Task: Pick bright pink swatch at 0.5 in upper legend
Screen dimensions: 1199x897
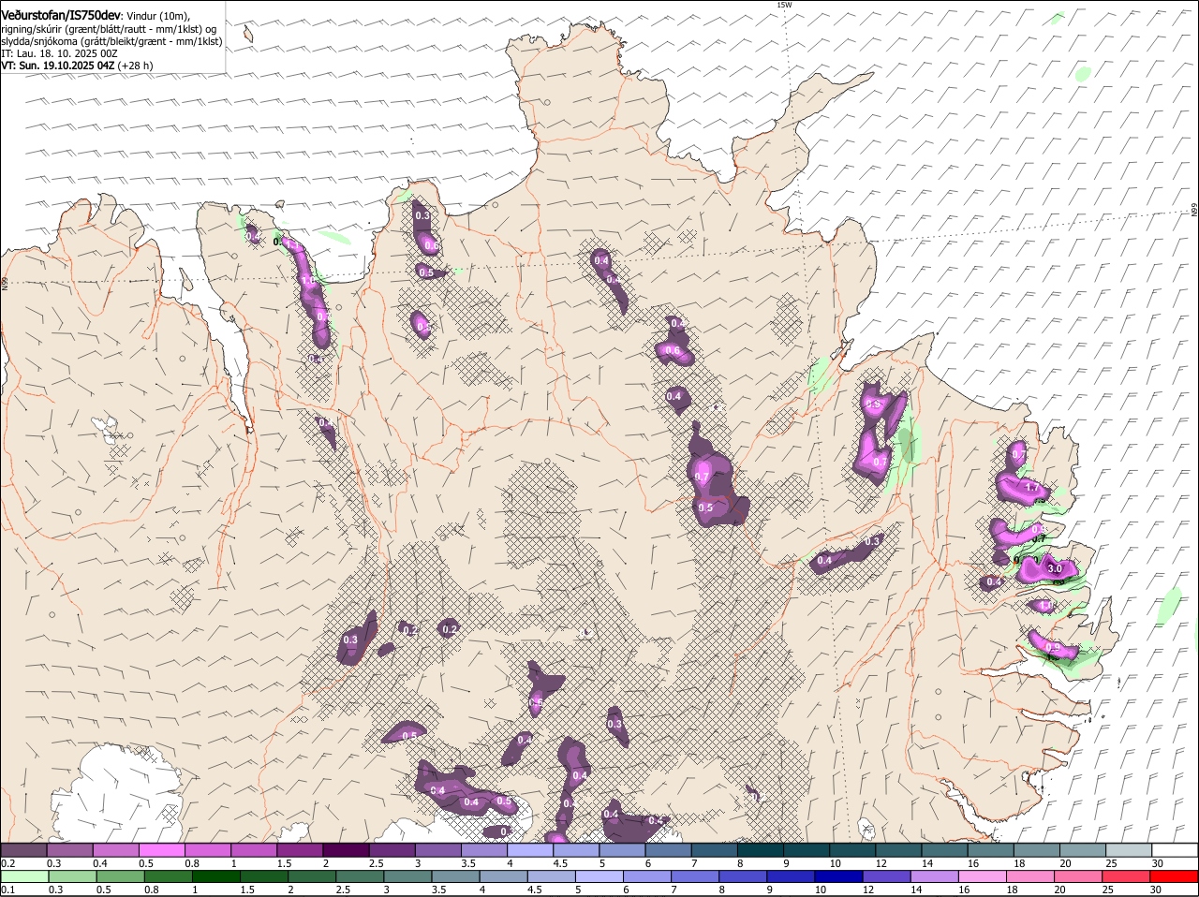Action: pyautogui.click(x=162, y=850)
